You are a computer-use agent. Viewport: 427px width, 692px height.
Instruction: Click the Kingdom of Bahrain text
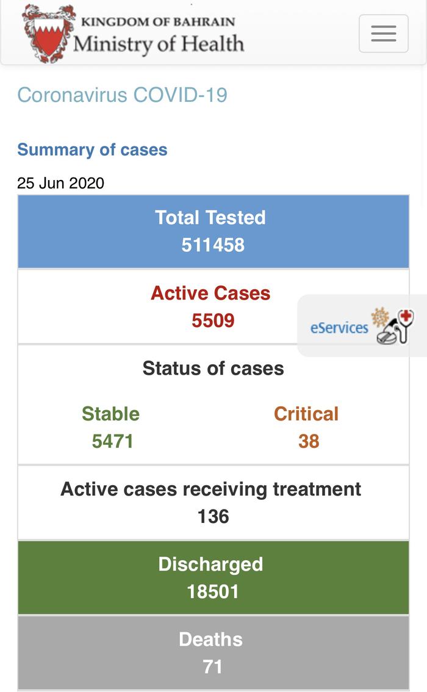click(157, 21)
